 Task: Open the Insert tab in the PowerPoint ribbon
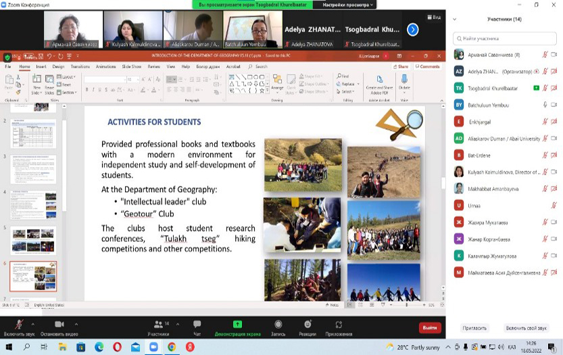coord(41,67)
